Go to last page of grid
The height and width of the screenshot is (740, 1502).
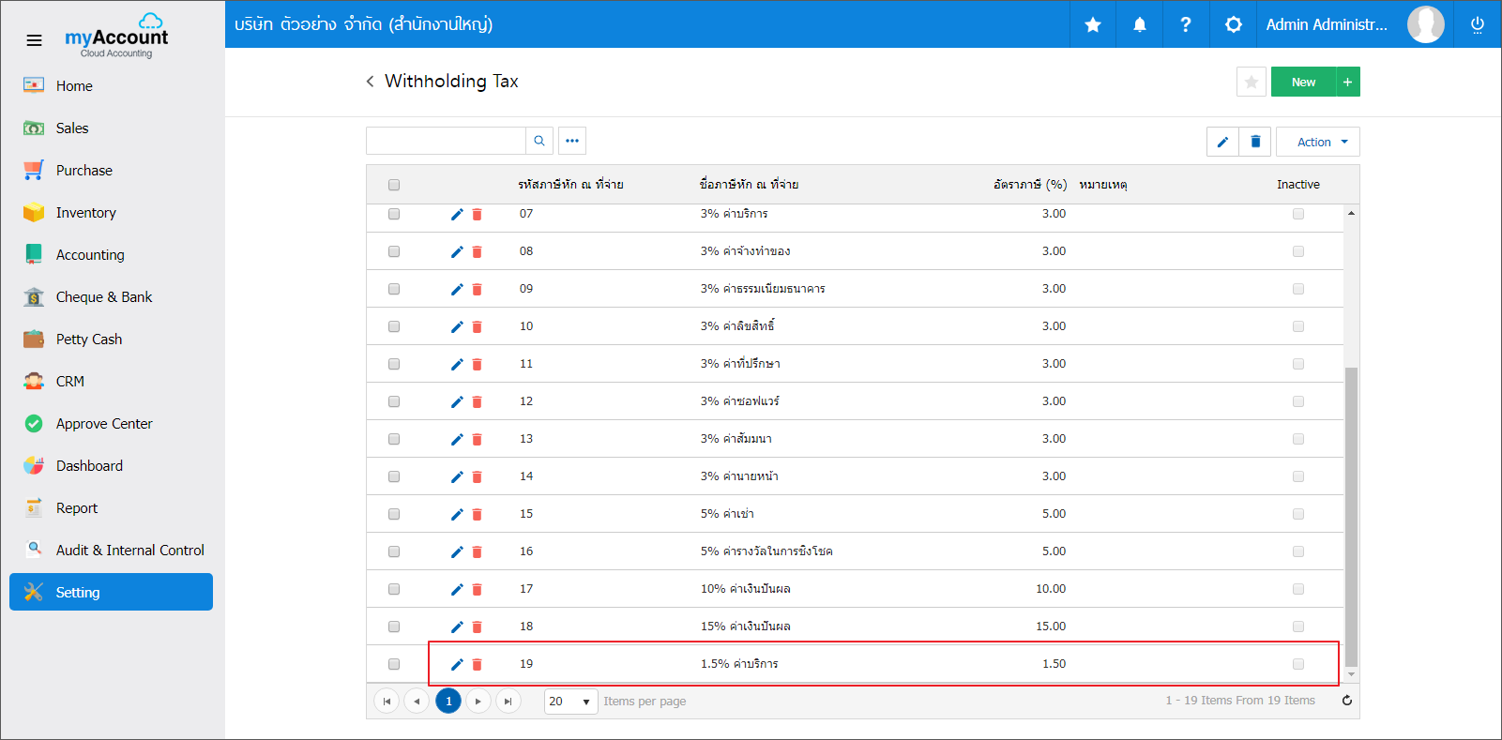[x=508, y=701]
